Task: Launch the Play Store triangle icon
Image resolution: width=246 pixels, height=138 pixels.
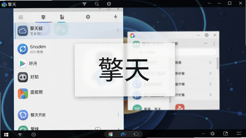Action: coord(22,63)
